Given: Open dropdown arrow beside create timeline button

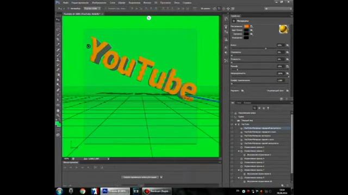Looking at the screenshot, I should point(161,177).
